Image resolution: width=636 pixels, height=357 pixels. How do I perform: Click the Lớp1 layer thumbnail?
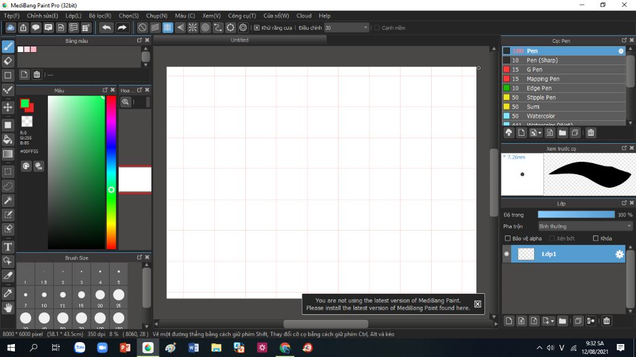coord(526,254)
